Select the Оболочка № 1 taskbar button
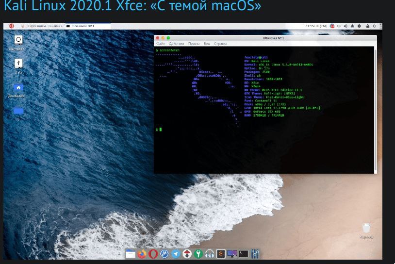Screen dimensions: 395x264 pyautogui.click(x=88, y=26)
